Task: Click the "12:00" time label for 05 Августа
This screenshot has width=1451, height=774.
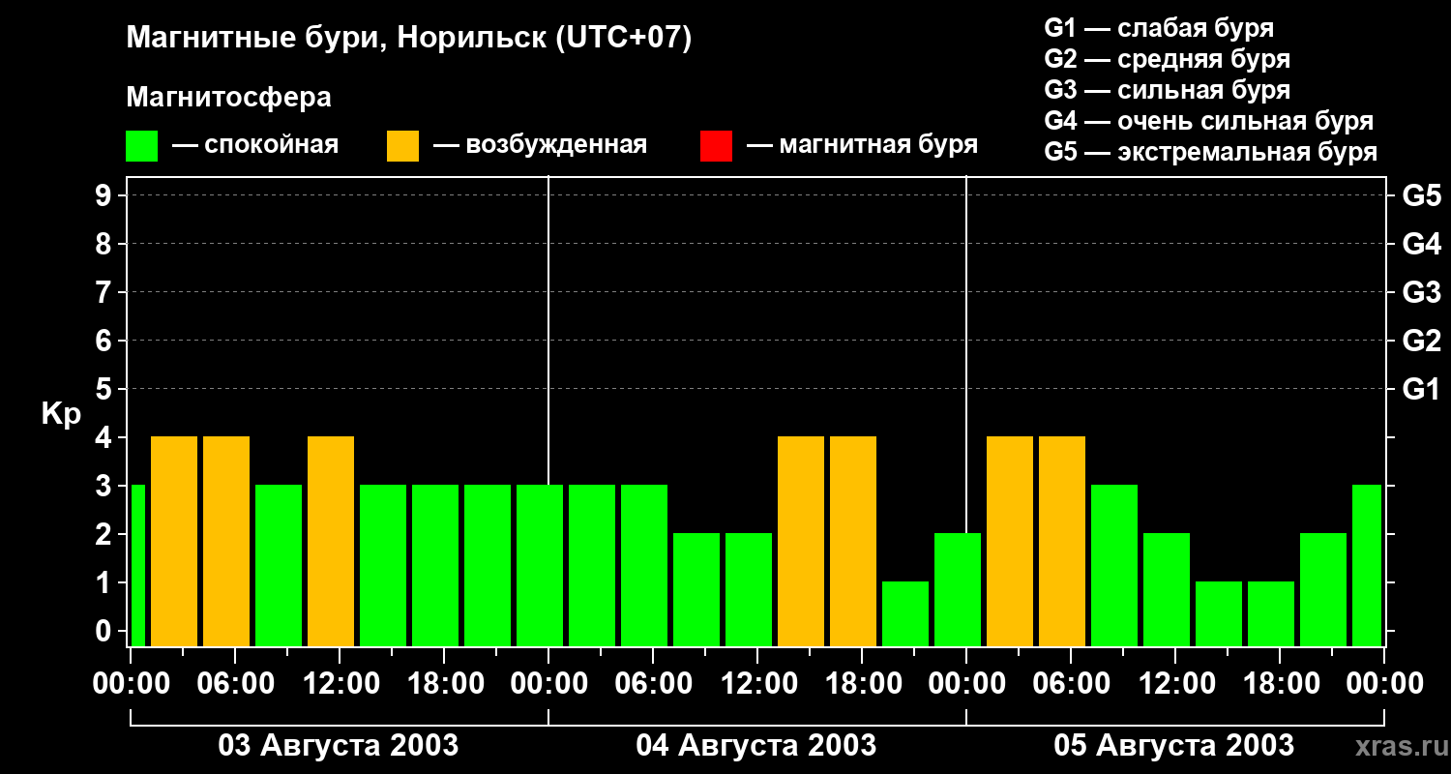Action: coord(1175,684)
